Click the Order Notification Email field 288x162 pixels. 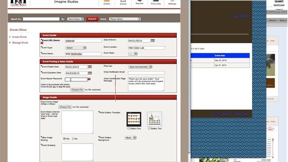pyautogui.click(x=146, y=73)
